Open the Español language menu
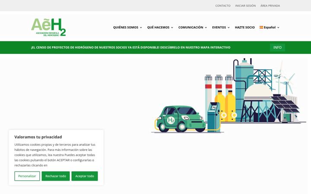 (x=270, y=27)
